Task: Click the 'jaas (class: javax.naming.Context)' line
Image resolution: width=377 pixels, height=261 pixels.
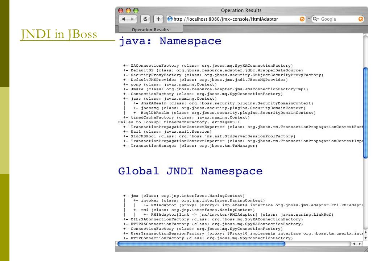Action: click(170, 99)
